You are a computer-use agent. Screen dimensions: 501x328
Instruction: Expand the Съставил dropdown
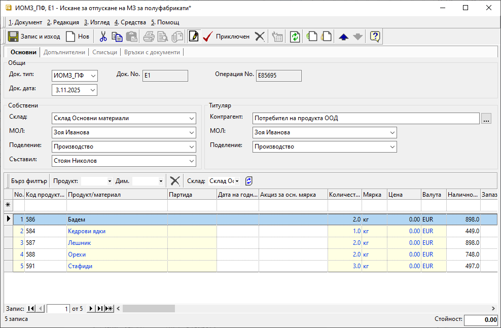pos(191,161)
